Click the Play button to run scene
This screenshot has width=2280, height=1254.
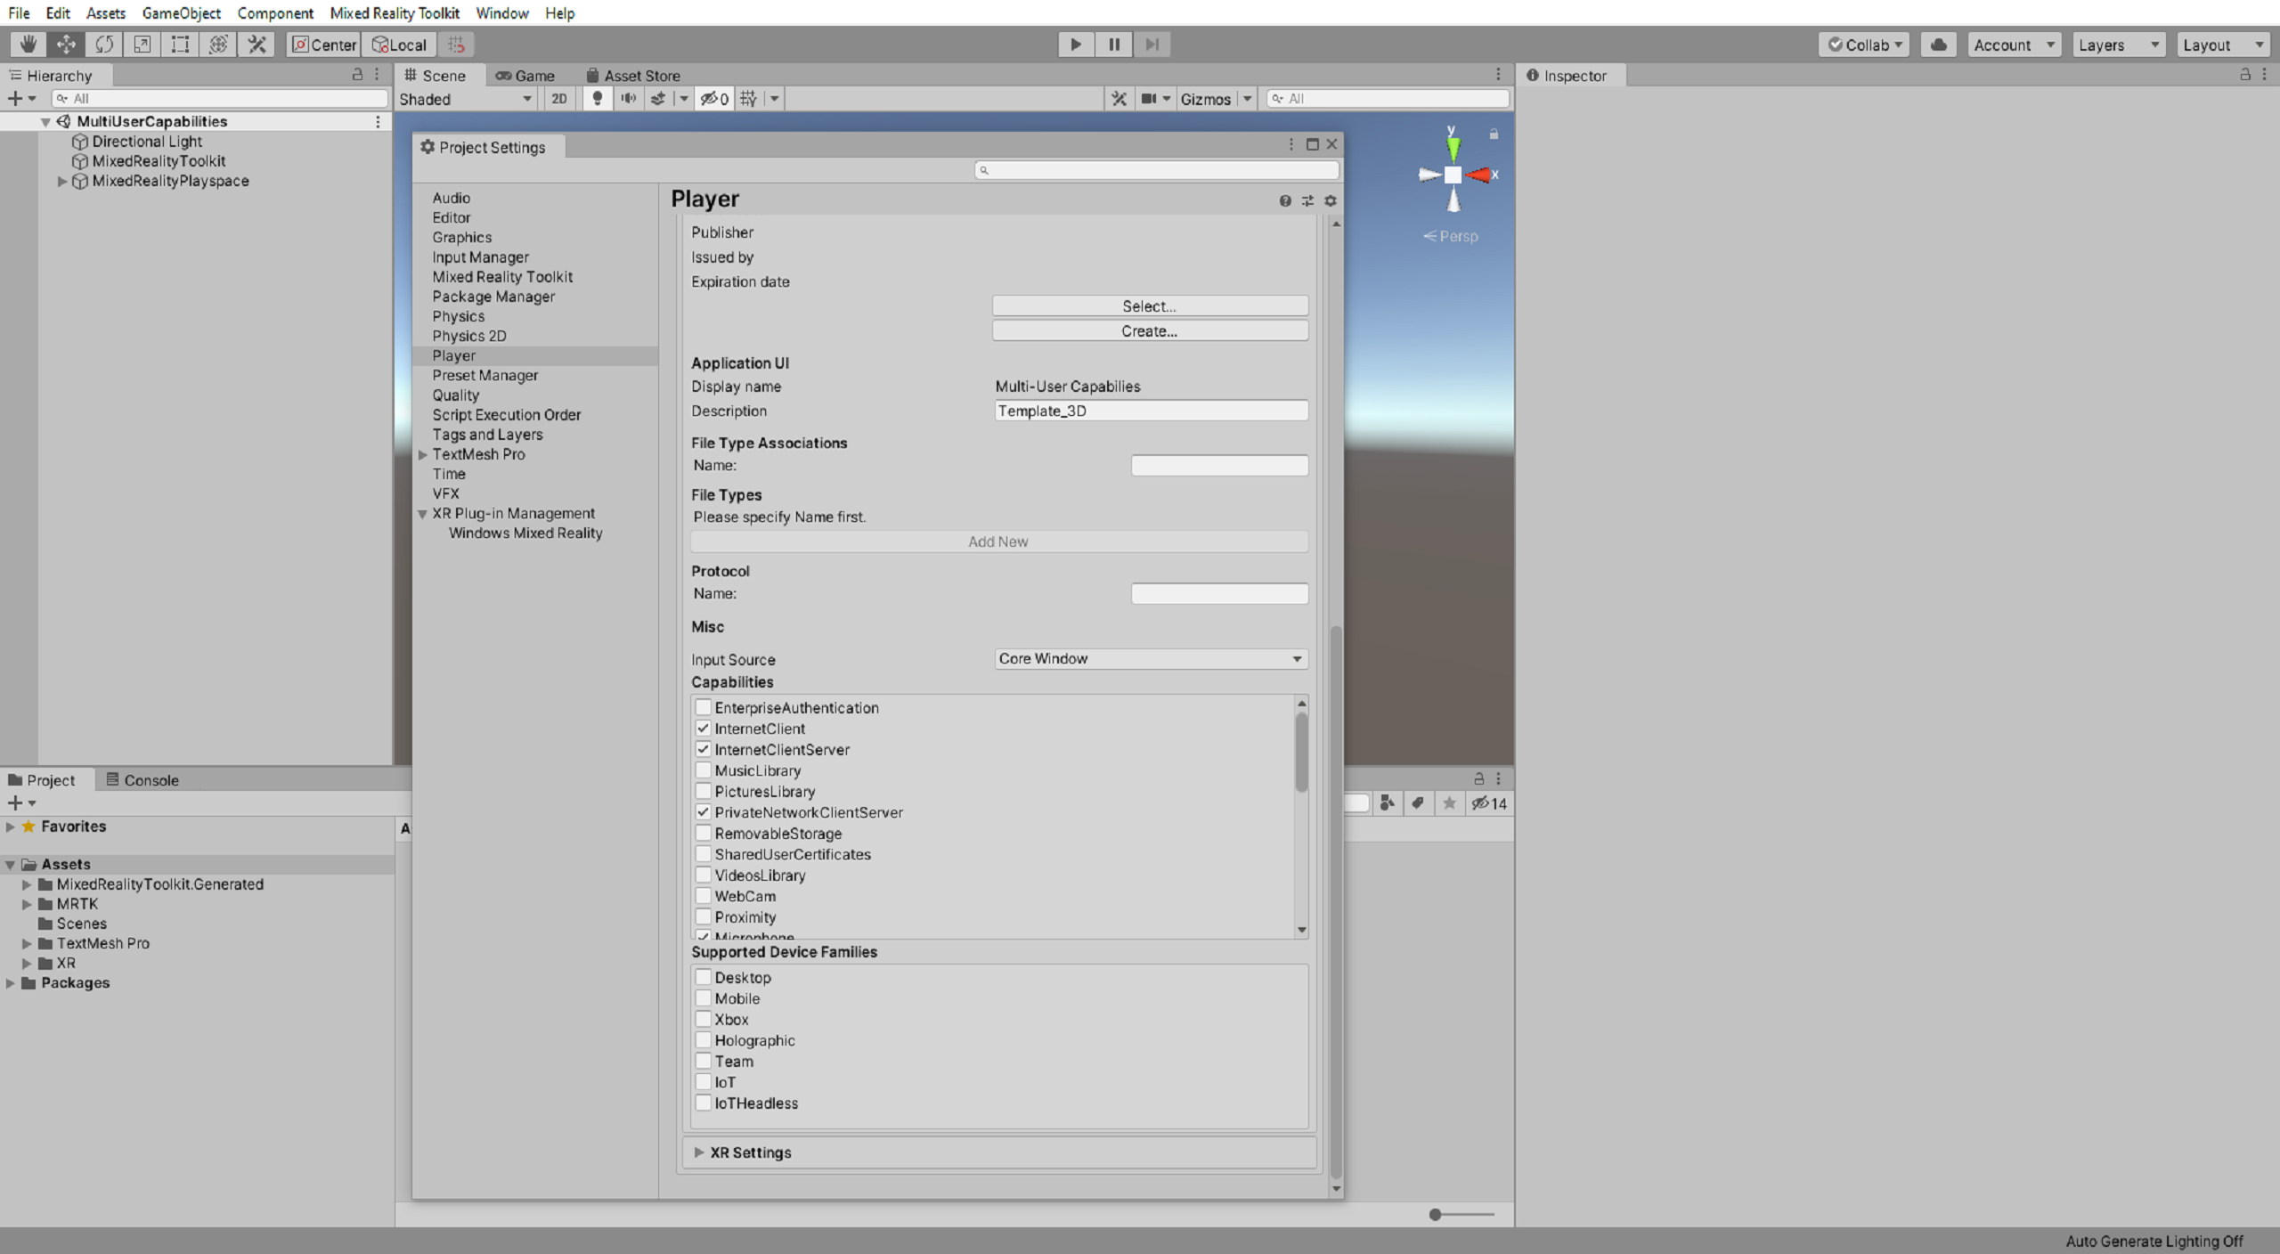pos(1076,44)
